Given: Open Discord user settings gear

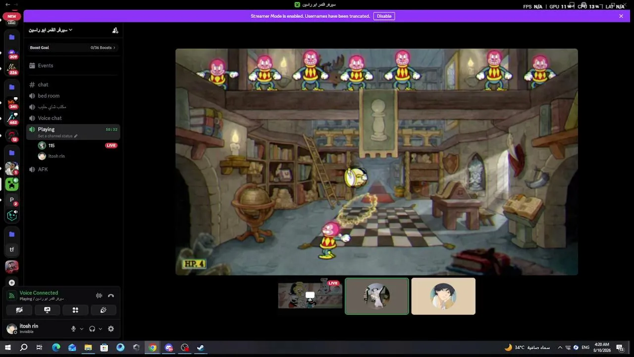Looking at the screenshot, I should point(111,329).
